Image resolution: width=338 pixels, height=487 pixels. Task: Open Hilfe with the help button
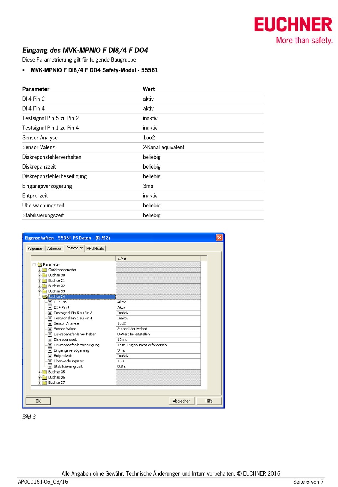point(209,401)
